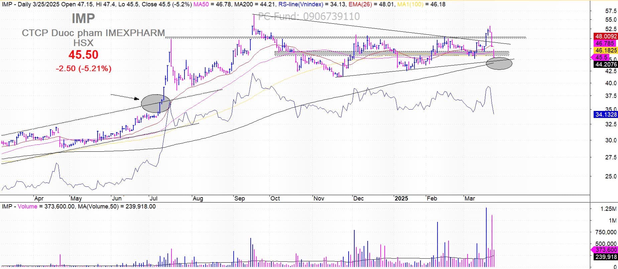Click the company name 'CTCP Duoc pham IMEXPHARM'
Viewport: 618px width, 269px height.
93,33
